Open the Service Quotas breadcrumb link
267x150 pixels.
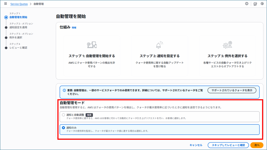[19, 4]
